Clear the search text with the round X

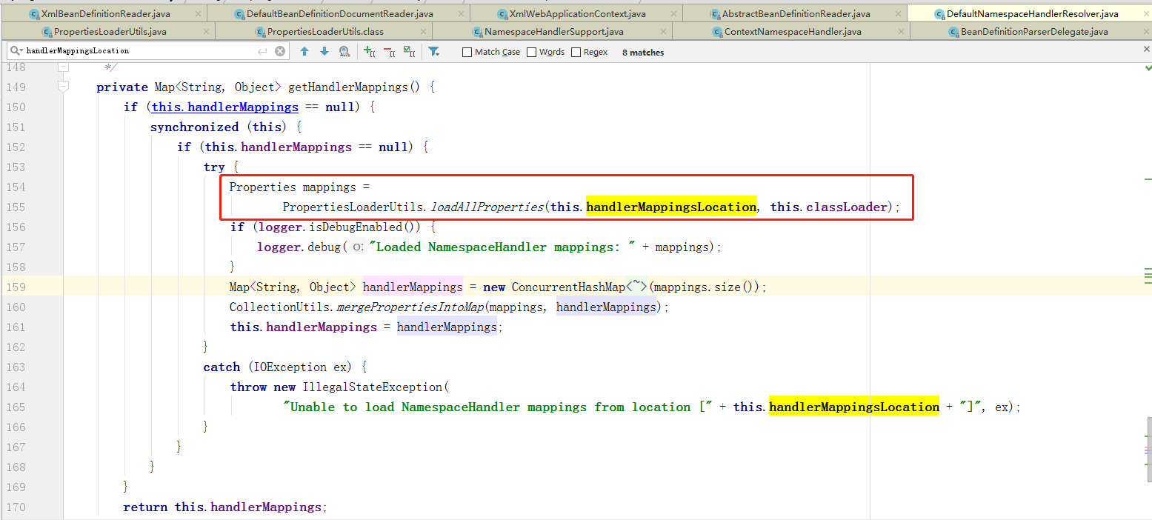point(280,51)
